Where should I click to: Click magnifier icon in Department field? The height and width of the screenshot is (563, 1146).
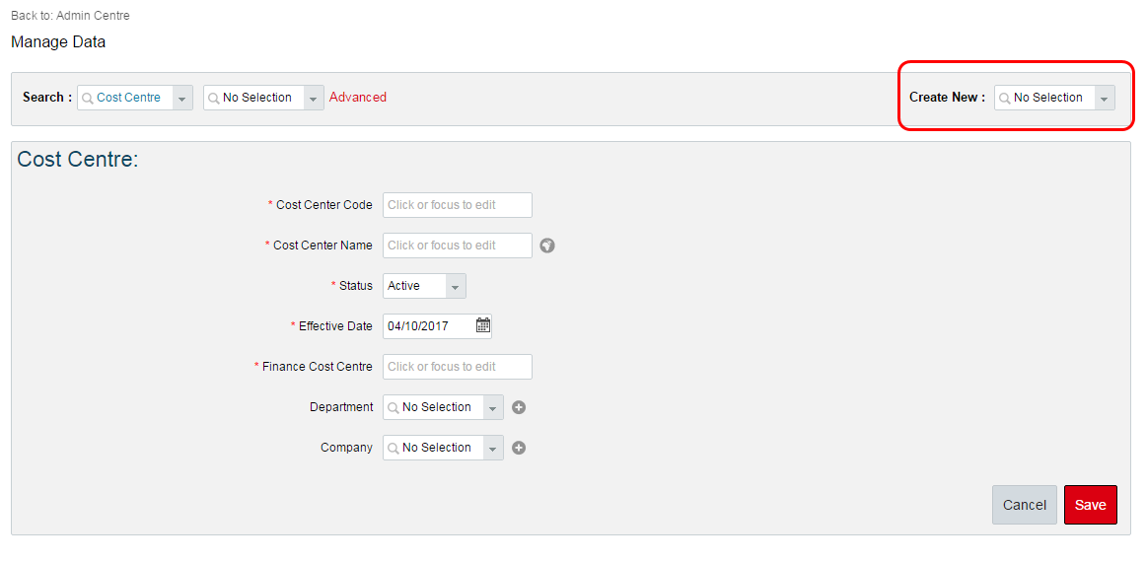(x=394, y=407)
